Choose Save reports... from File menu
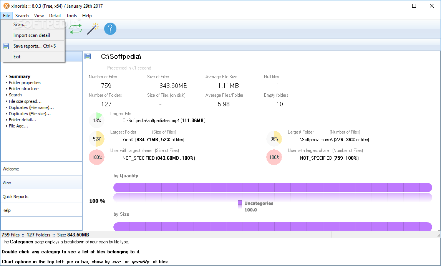 [33, 46]
